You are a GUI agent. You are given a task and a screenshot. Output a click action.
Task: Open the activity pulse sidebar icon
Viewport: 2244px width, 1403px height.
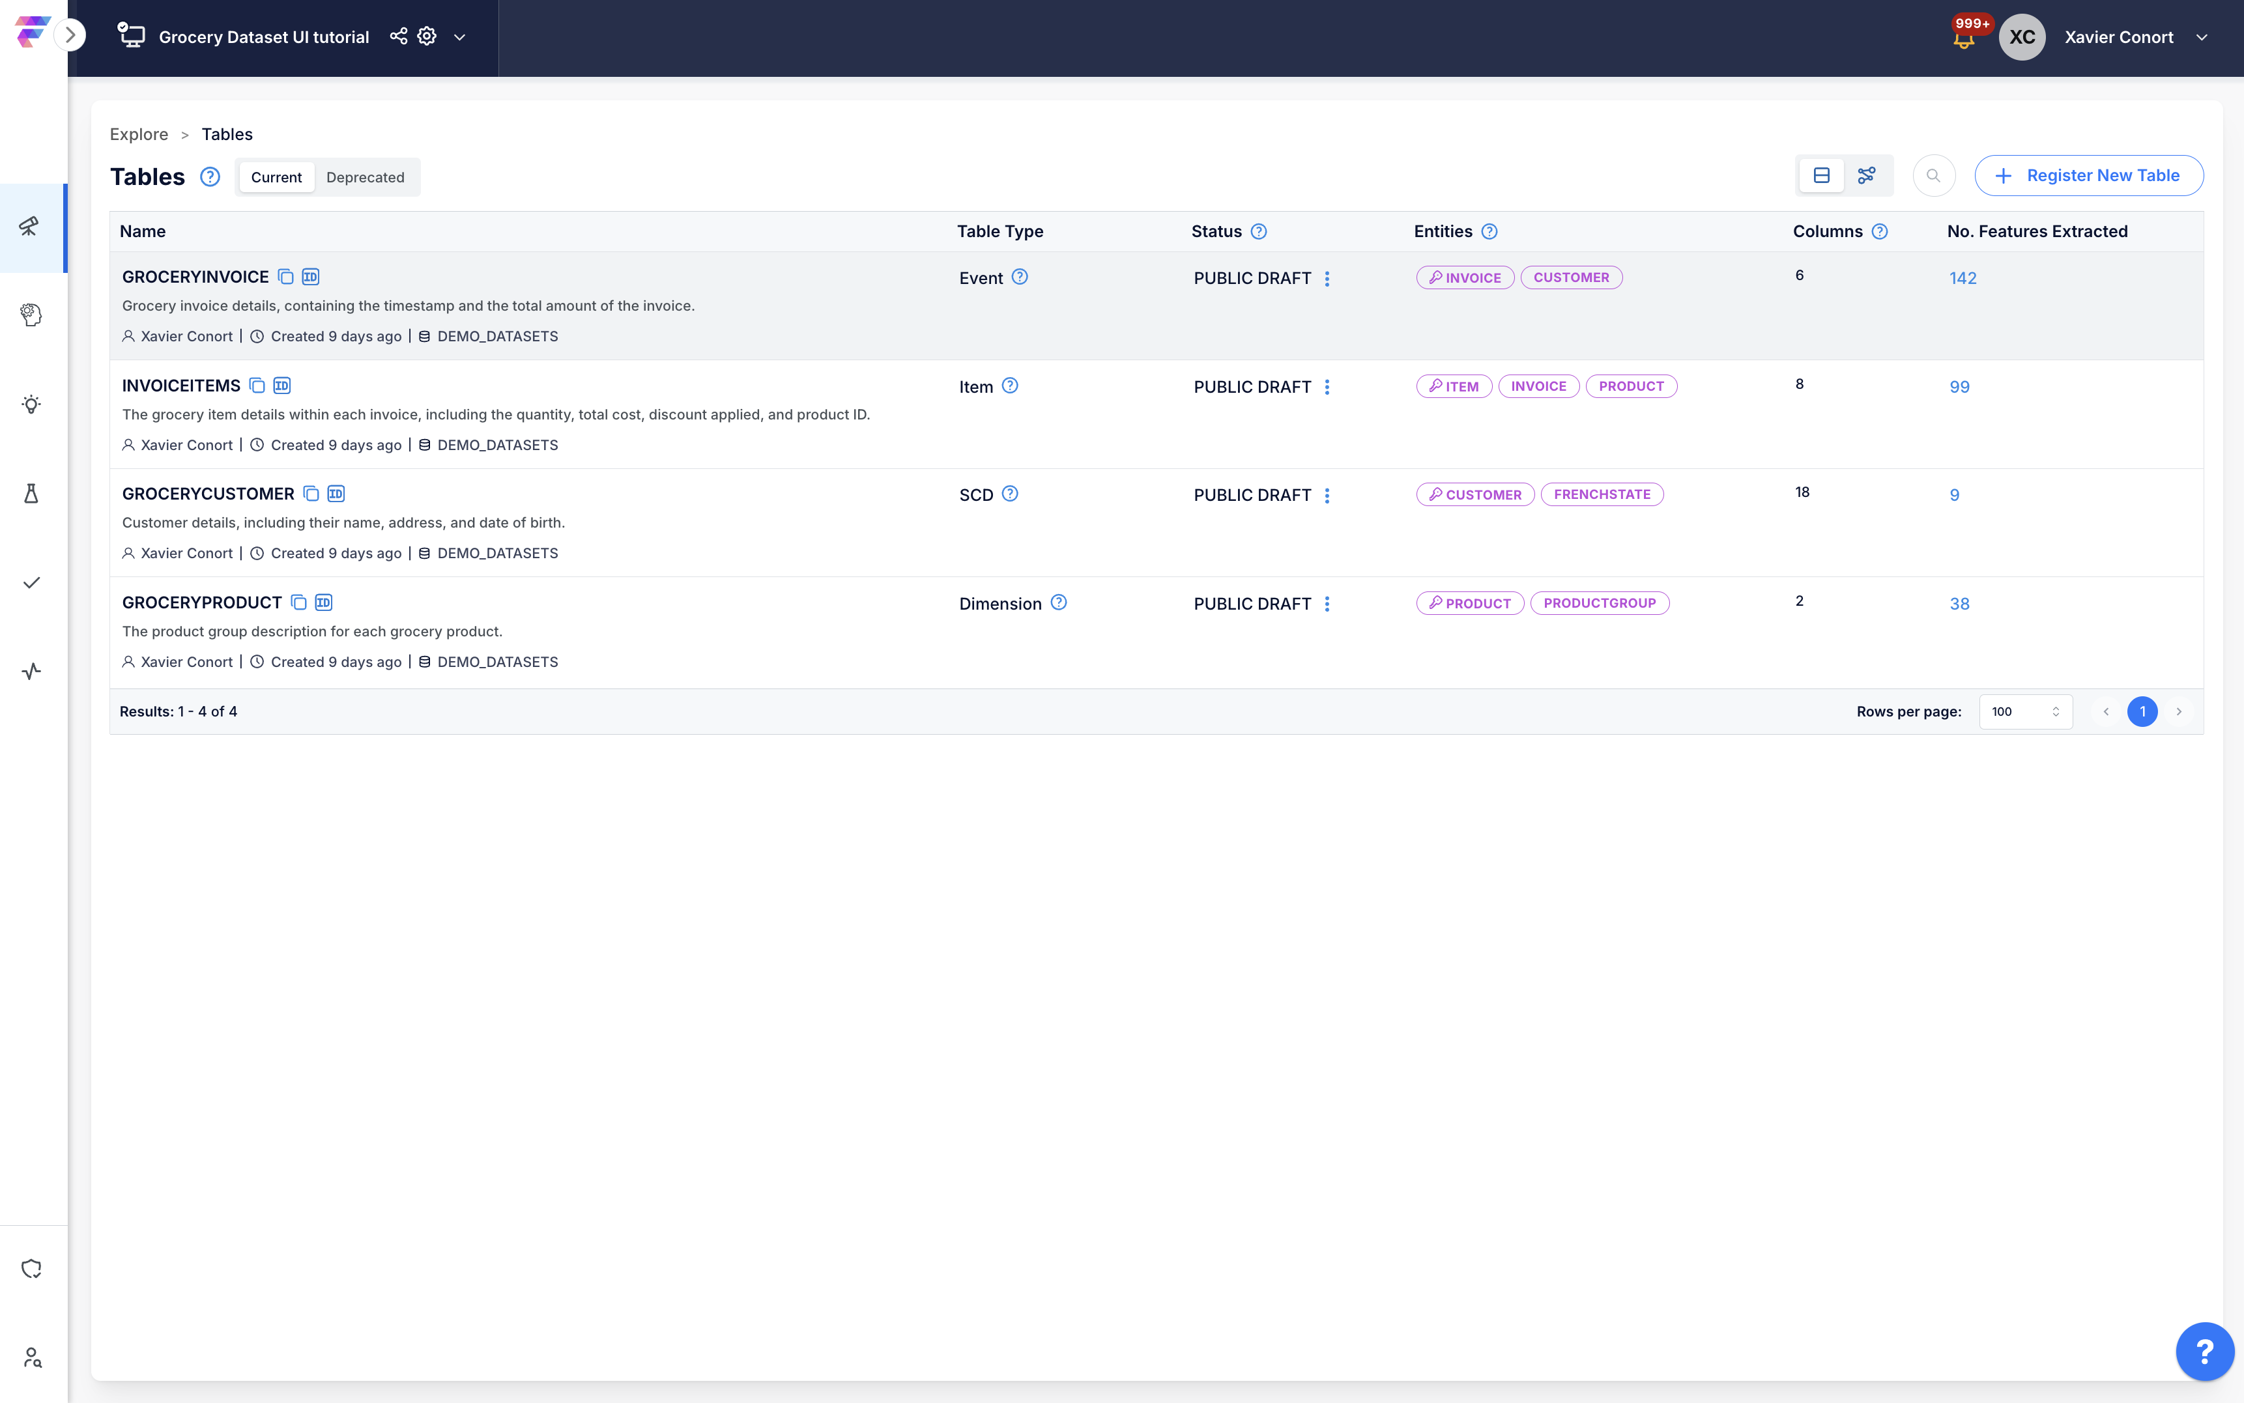[31, 671]
